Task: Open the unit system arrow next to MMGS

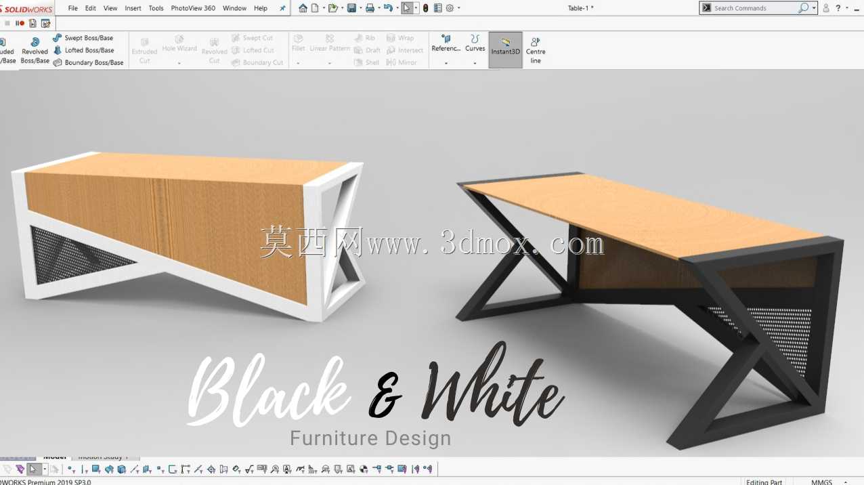Action: pyautogui.click(x=846, y=482)
